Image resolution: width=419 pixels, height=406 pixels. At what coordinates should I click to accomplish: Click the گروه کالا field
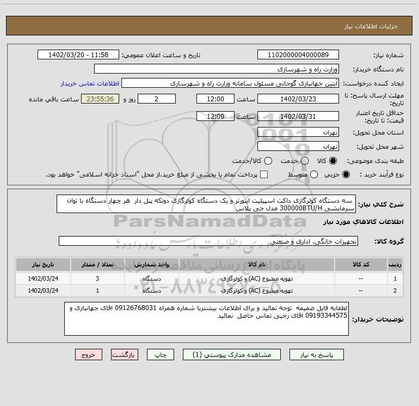coord(208,241)
